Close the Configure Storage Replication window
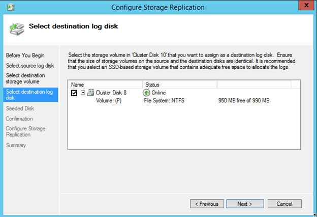 pyautogui.click(x=305, y=7)
